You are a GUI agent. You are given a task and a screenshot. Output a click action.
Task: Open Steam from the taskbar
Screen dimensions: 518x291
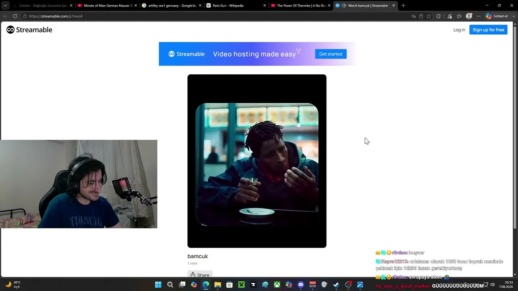(x=336, y=285)
